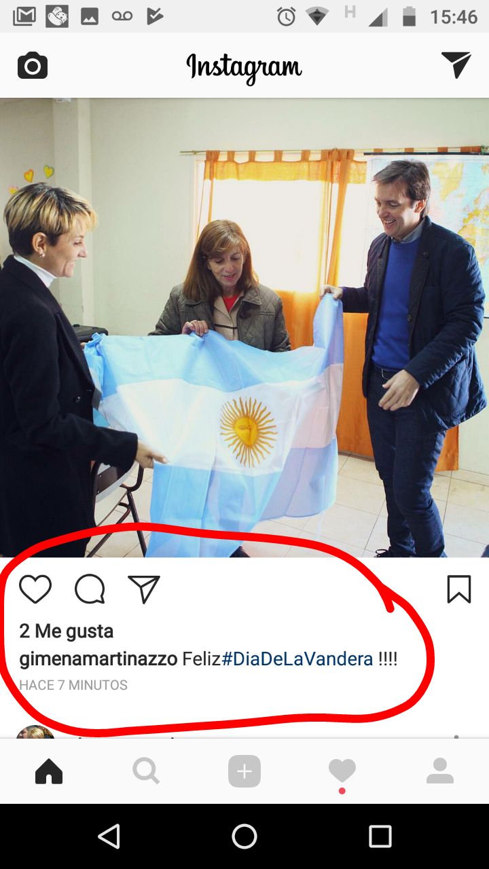
Task: Open next post's avatar thumbnail
Action: pyautogui.click(x=35, y=731)
